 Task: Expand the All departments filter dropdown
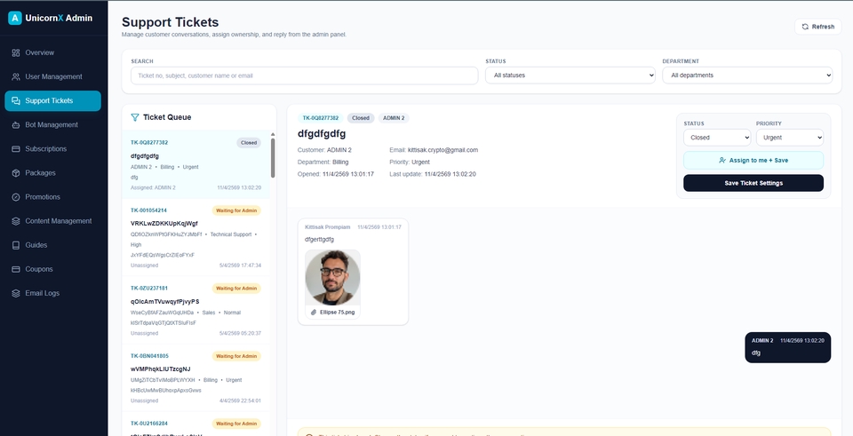pos(747,75)
